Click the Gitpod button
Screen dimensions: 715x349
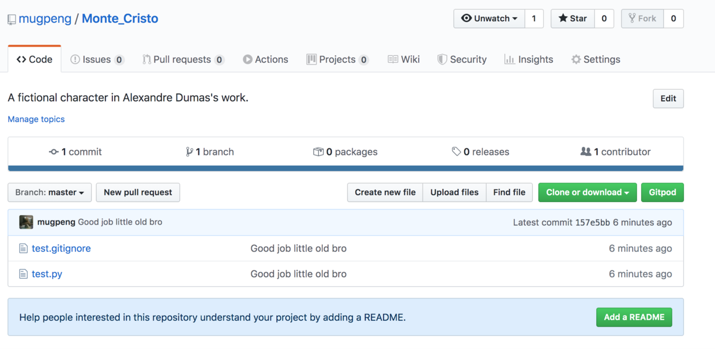pos(662,192)
